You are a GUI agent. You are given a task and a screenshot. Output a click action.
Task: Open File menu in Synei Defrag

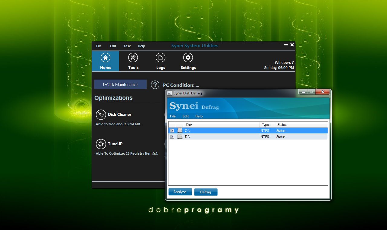tap(173, 116)
